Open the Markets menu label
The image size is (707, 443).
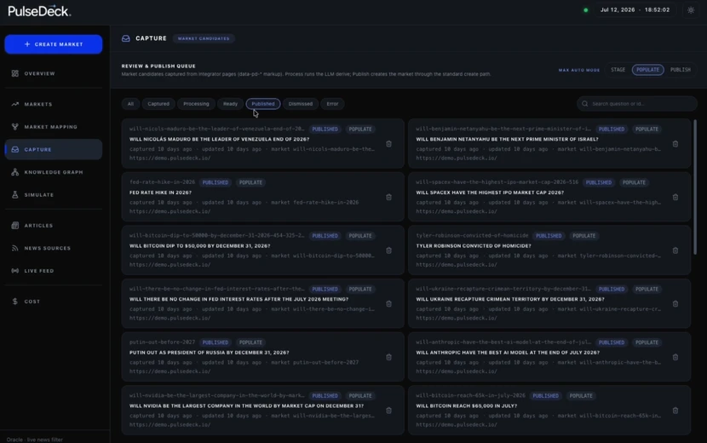pos(38,104)
